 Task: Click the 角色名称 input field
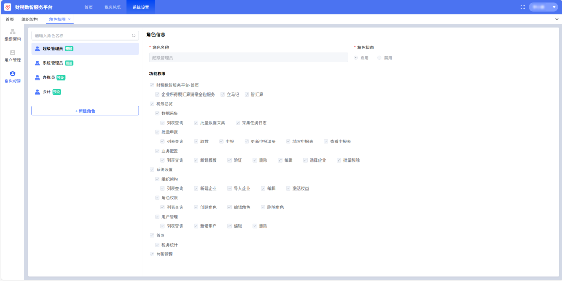tap(248, 57)
